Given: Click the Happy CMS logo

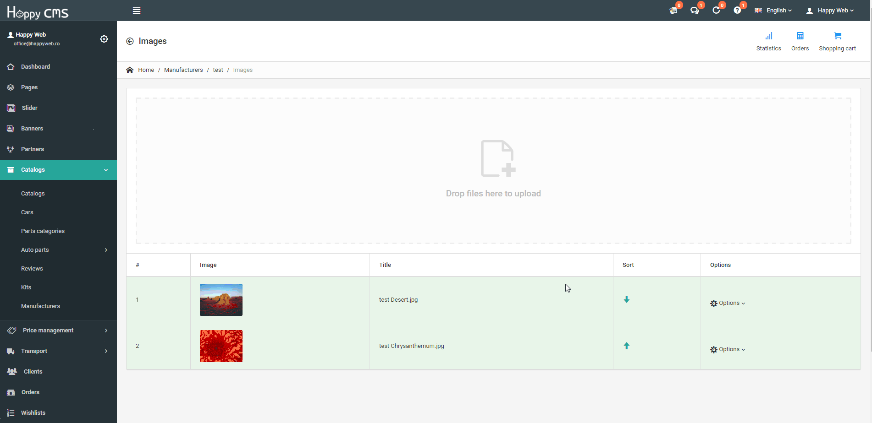Looking at the screenshot, I should click(38, 12).
